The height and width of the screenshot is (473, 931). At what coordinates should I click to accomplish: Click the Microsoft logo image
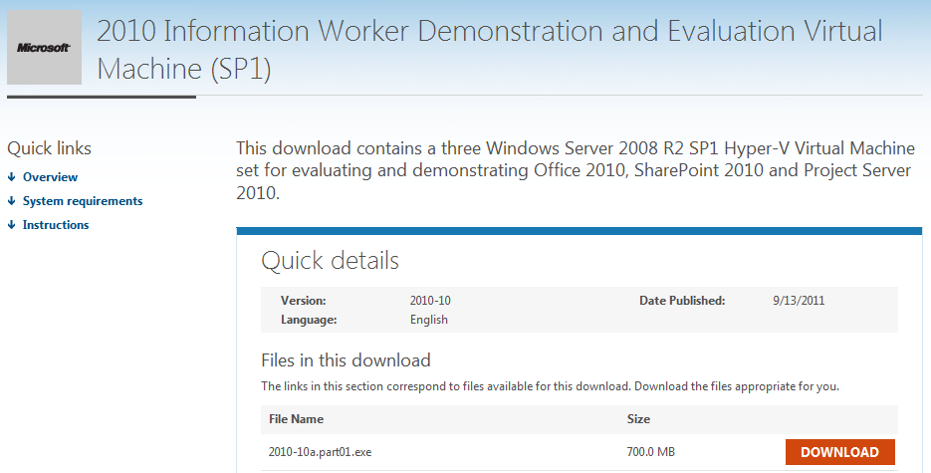tap(44, 48)
